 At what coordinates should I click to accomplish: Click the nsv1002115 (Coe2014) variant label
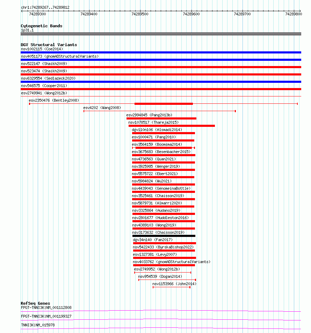point(42,49)
